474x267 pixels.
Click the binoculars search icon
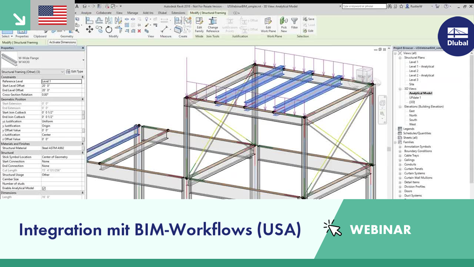pyautogui.click(x=389, y=6)
